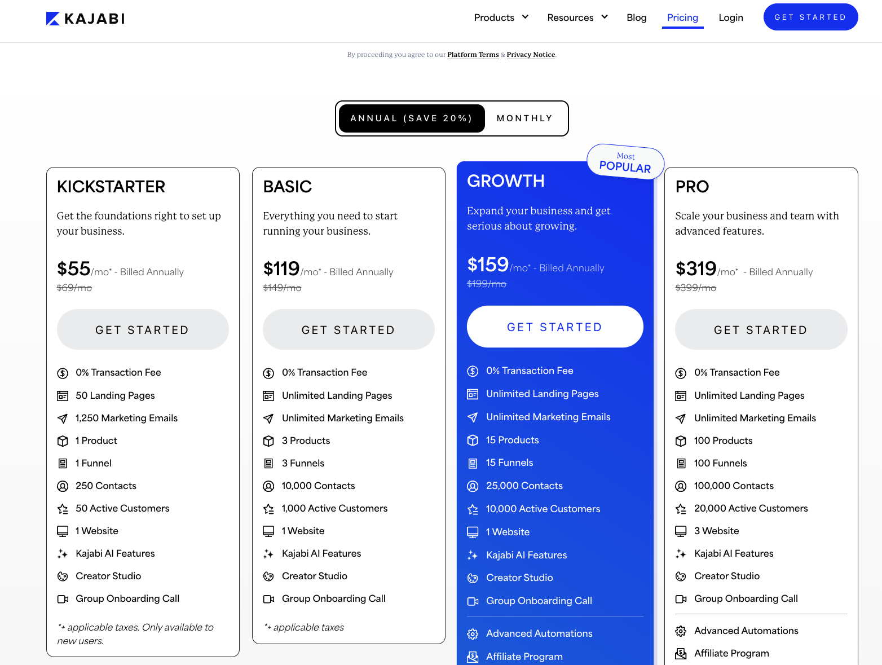Click '20,000 Active Customers' text
This screenshot has width=882, height=665.
[x=751, y=508]
